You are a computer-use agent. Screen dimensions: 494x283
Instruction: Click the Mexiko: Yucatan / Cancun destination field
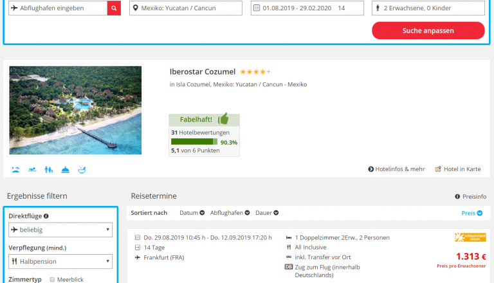click(186, 8)
